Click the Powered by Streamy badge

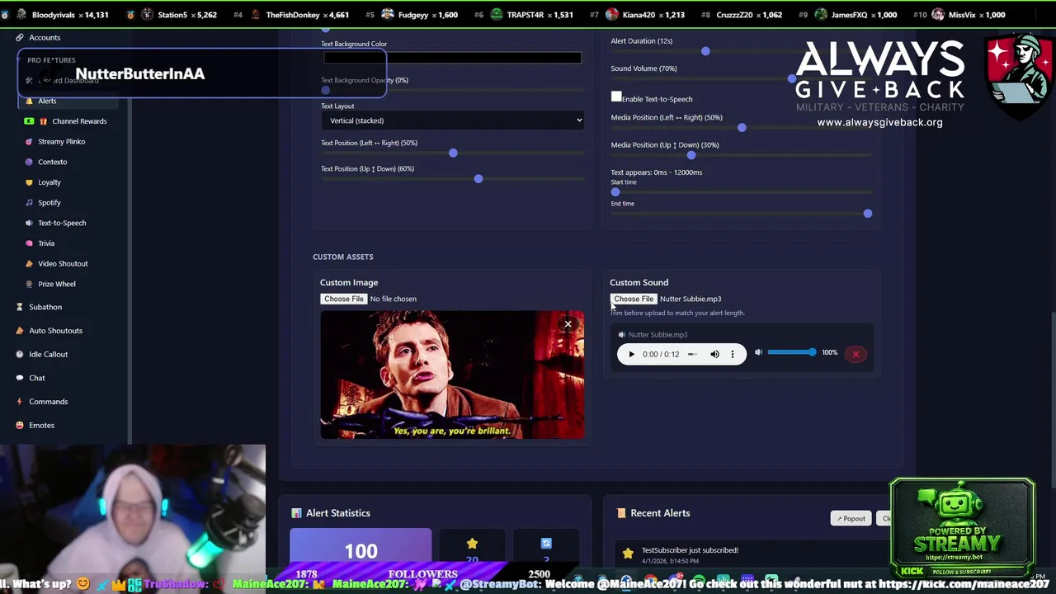962,528
